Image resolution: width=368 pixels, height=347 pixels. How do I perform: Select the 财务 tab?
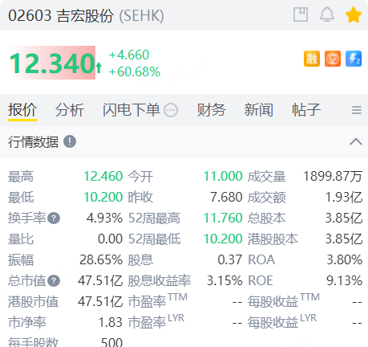click(x=211, y=110)
